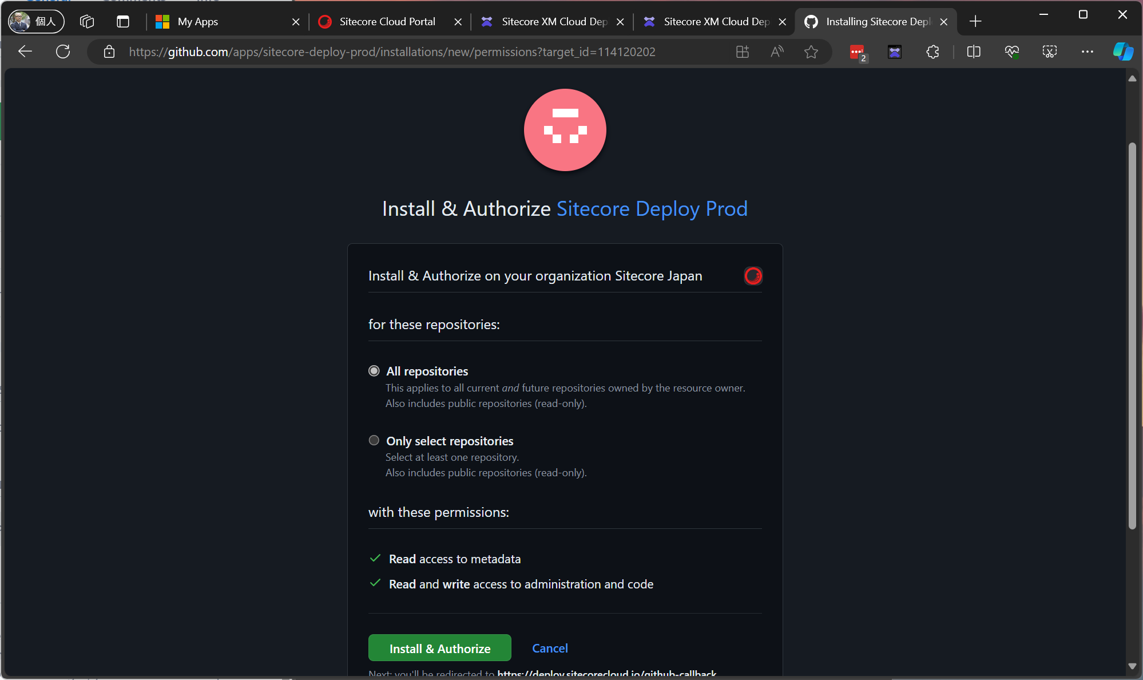
Task: Click the My Apps tab in browser
Action: pos(197,21)
